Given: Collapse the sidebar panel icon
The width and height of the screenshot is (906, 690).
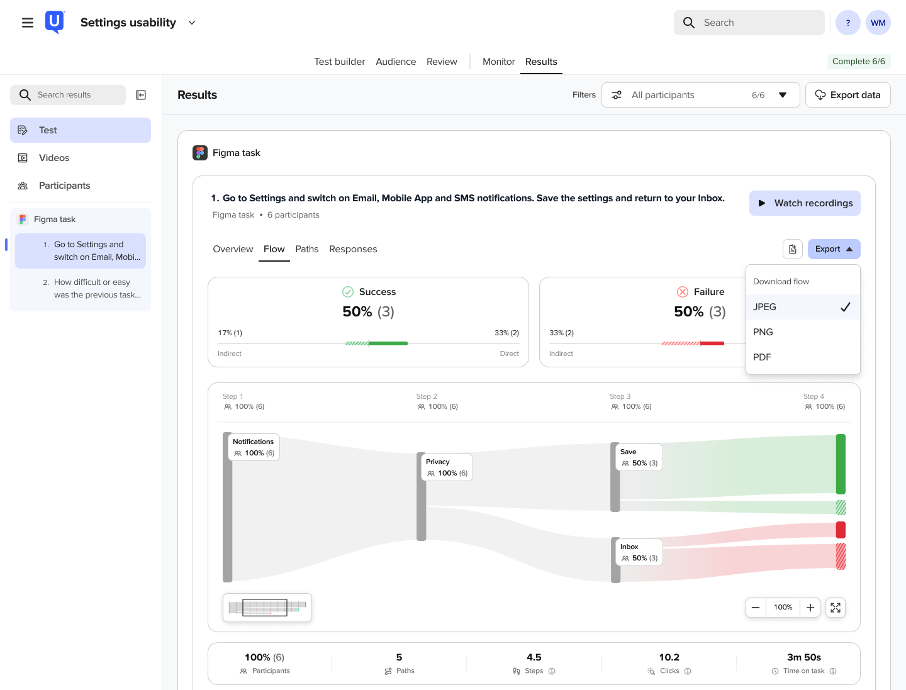Looking at the screenshot, I should coord(142,95).
